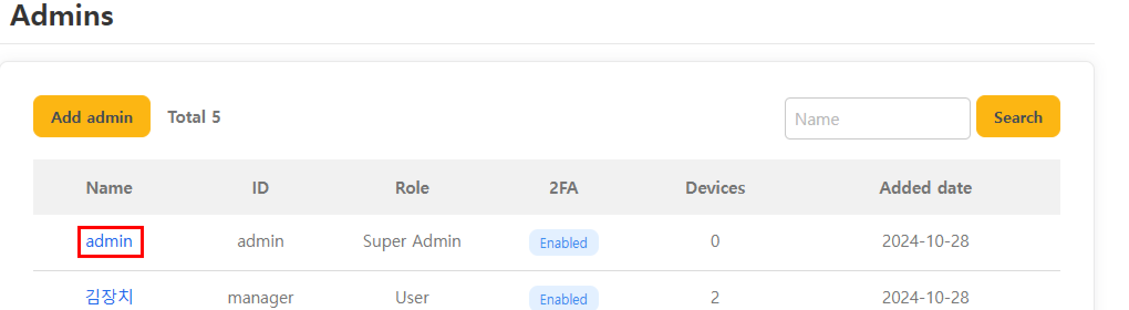
Task: Click the Total 5 count label
Action: tap(194, 117)
